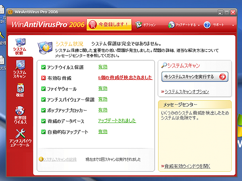Minimize the WinAntiVirus Pro 2006 window

pos(220,12)
